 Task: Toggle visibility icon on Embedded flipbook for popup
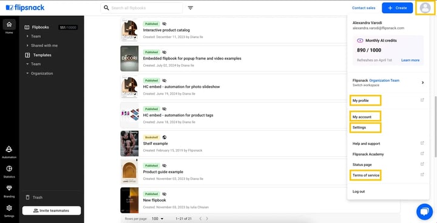tap(164, 52)
